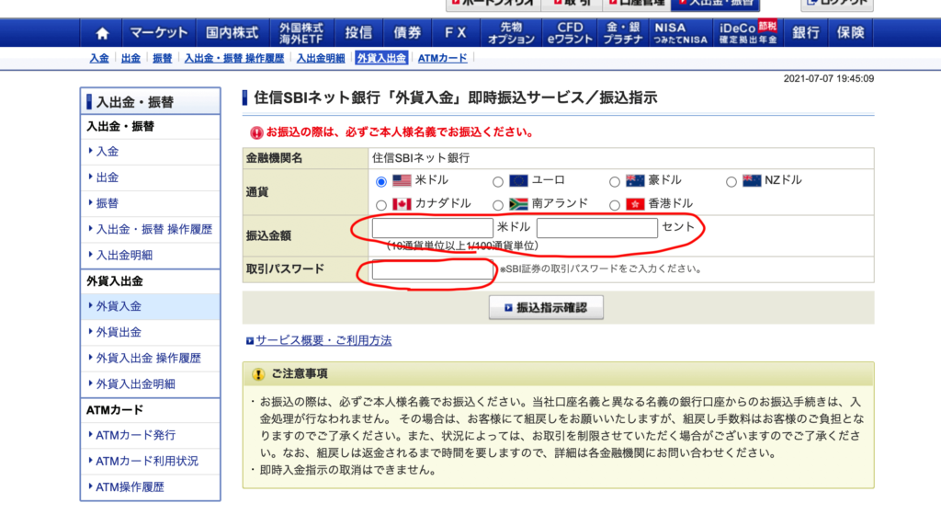Open the 銀行 menu

pyautogui.click(x=805, y=33)
